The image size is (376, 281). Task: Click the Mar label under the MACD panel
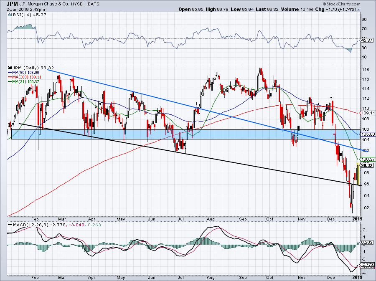(62, 277)
